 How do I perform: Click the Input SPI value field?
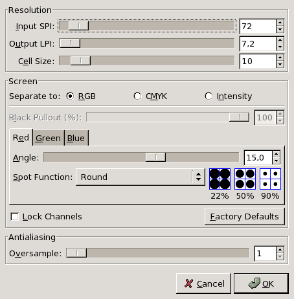pyautogui.click(x=258, y=27)
